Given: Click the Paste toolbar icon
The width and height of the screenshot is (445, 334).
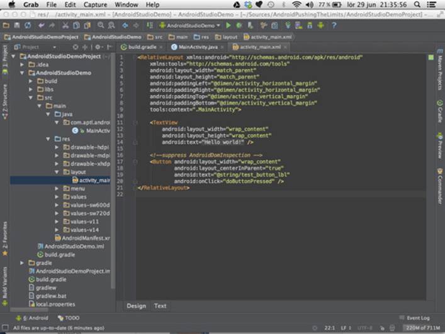Looking at the screenshot, I should coord(87,26).
